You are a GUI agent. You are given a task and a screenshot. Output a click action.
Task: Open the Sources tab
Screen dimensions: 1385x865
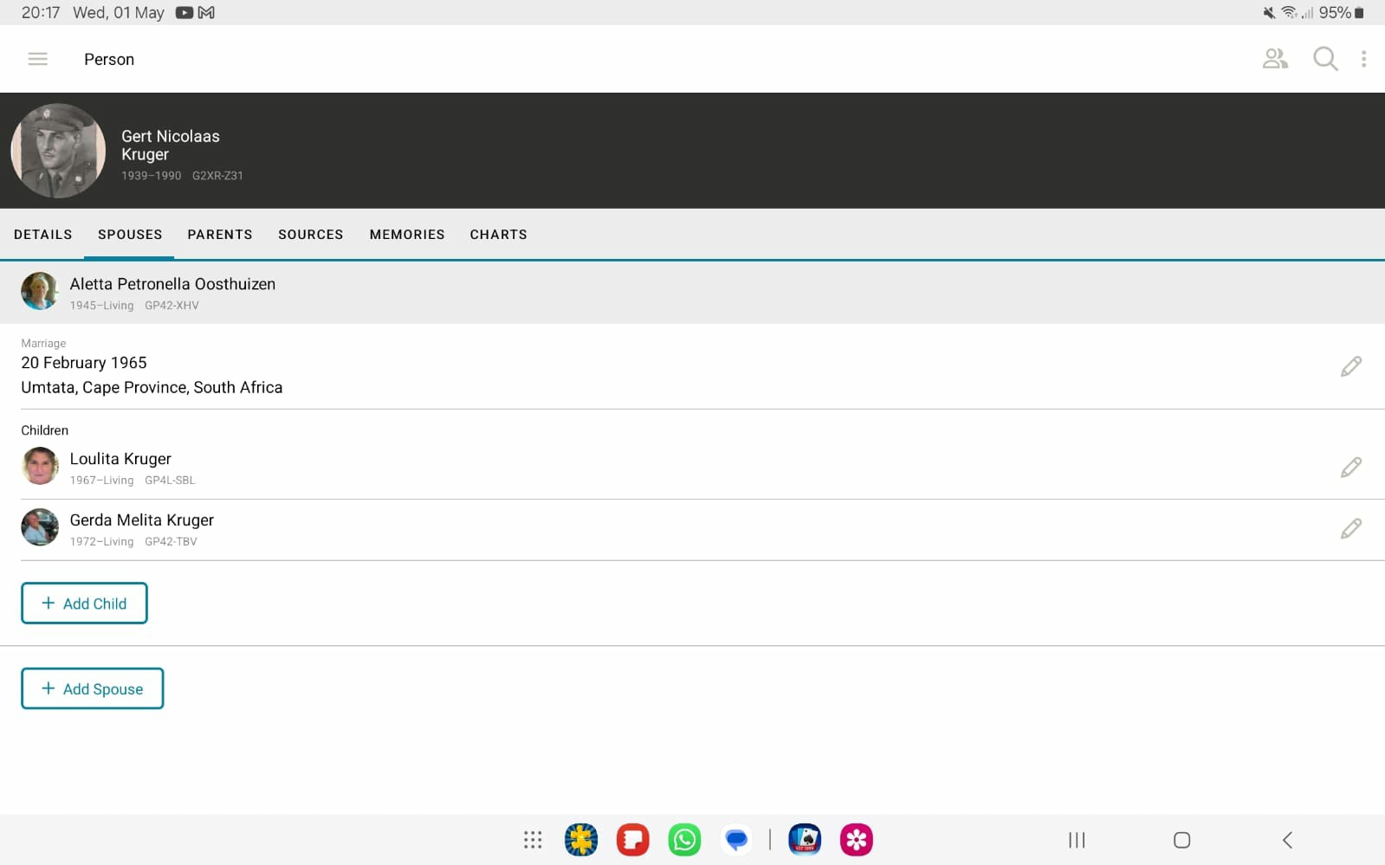[311, 235]
